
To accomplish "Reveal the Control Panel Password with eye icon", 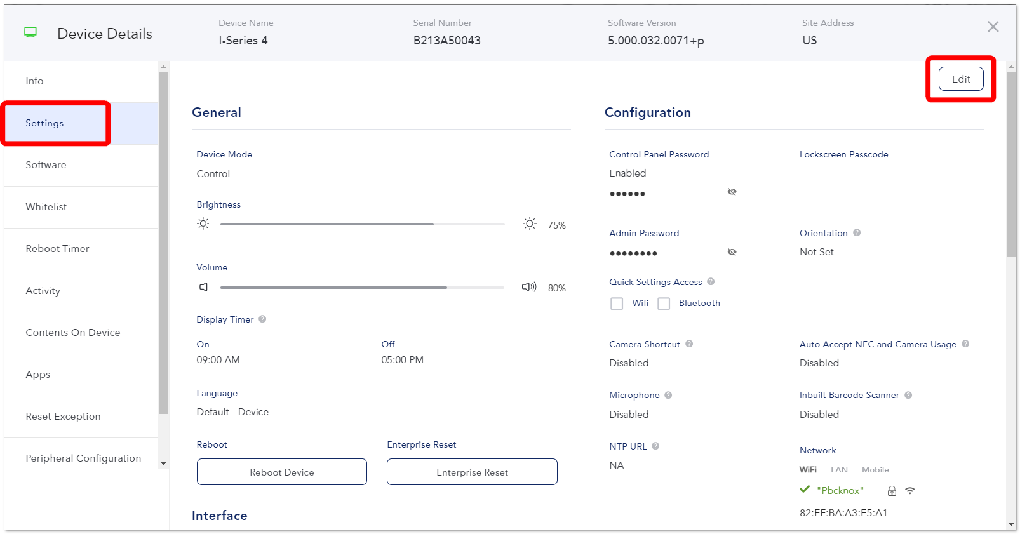I will (732, 192).
